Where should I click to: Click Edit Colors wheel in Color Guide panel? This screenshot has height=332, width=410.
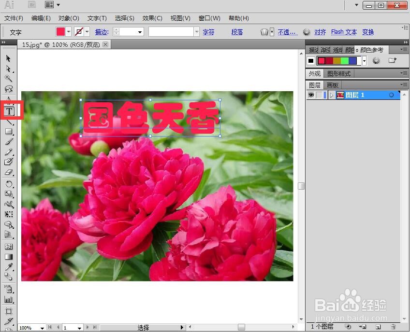tap(376, 61)
